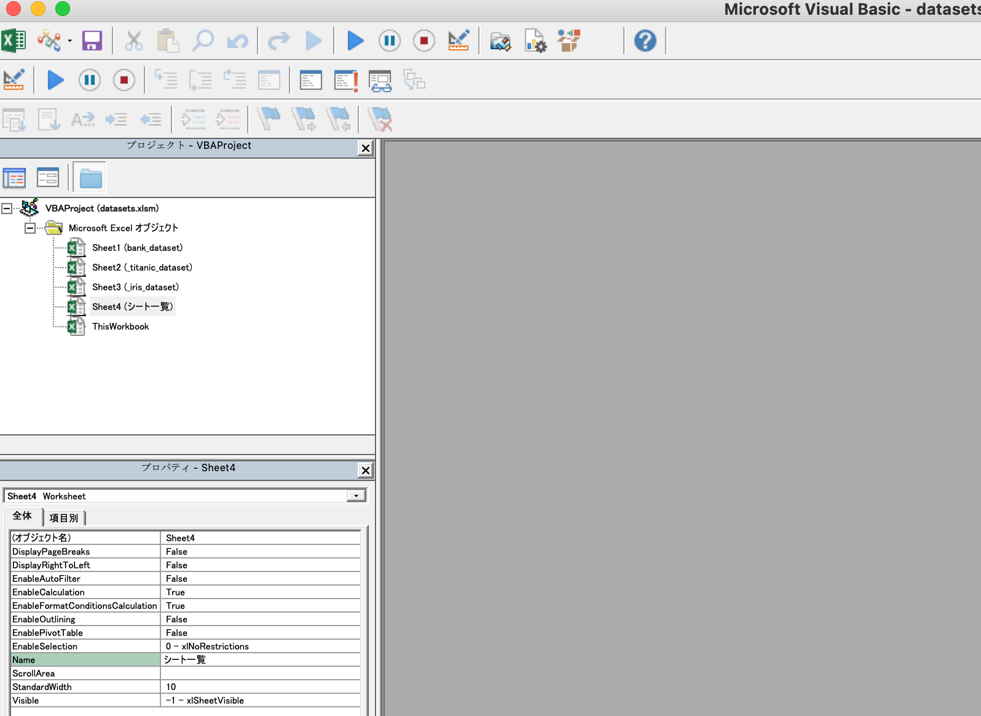
Task: Click the EnableSelection value xlNoRestrictions
Action: click(261, 646)
